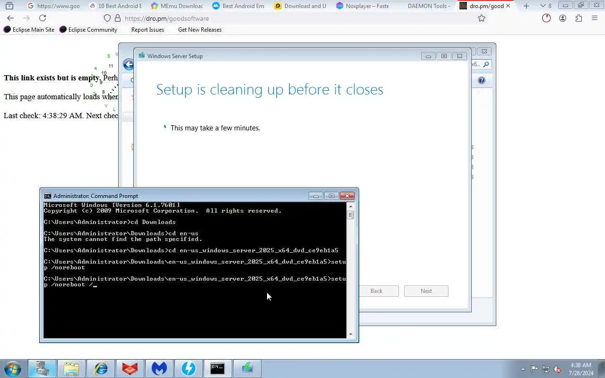Open Eclipse Main Site bookmark
The height and width of the screenshot is (378, 605).
29,29
